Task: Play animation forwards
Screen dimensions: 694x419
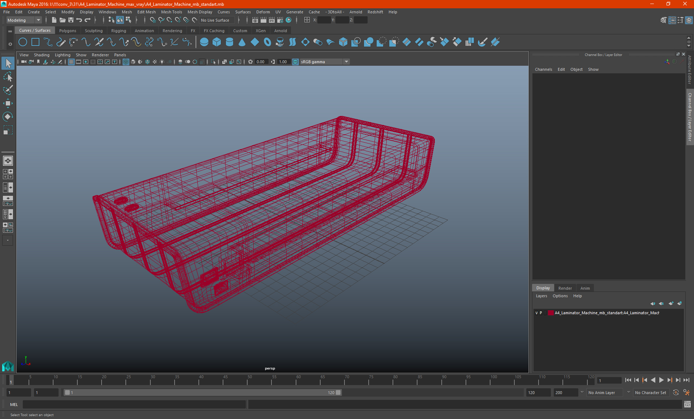Action: [661, 380]
